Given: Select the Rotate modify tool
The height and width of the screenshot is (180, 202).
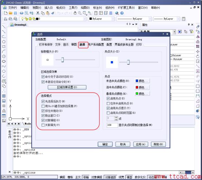Looking at the screenshot, I should coord(198,56).
